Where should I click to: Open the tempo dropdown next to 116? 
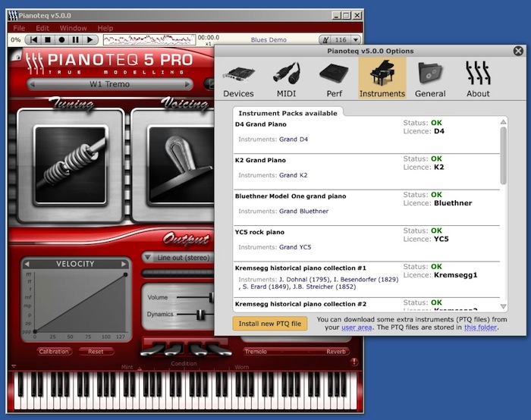tap(356, 40)
